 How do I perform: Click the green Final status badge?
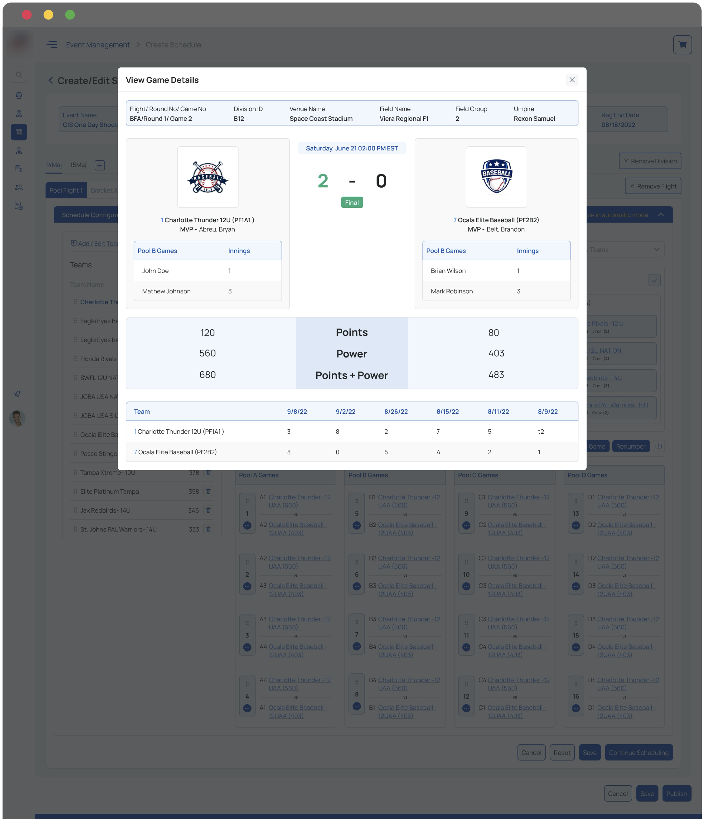(x=352, y=202)
